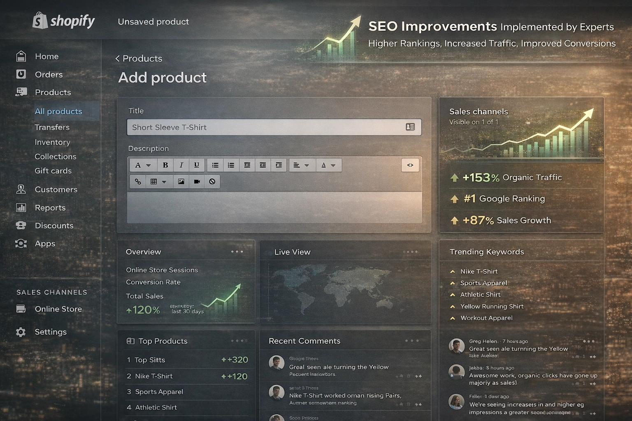Click the clear formatting icon

pos(212,182)
